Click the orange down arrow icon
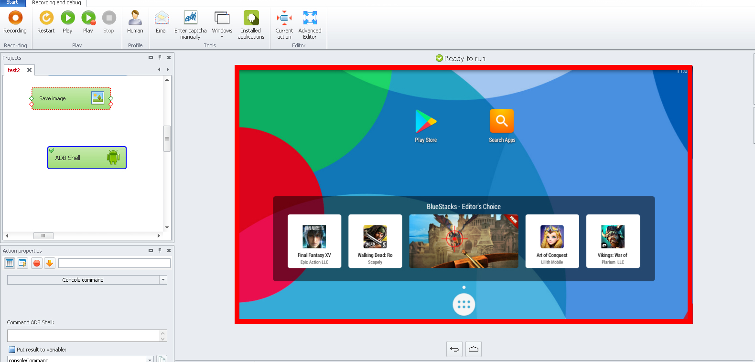The height and width of the screenshot is (362, 755). coord(50,263)
